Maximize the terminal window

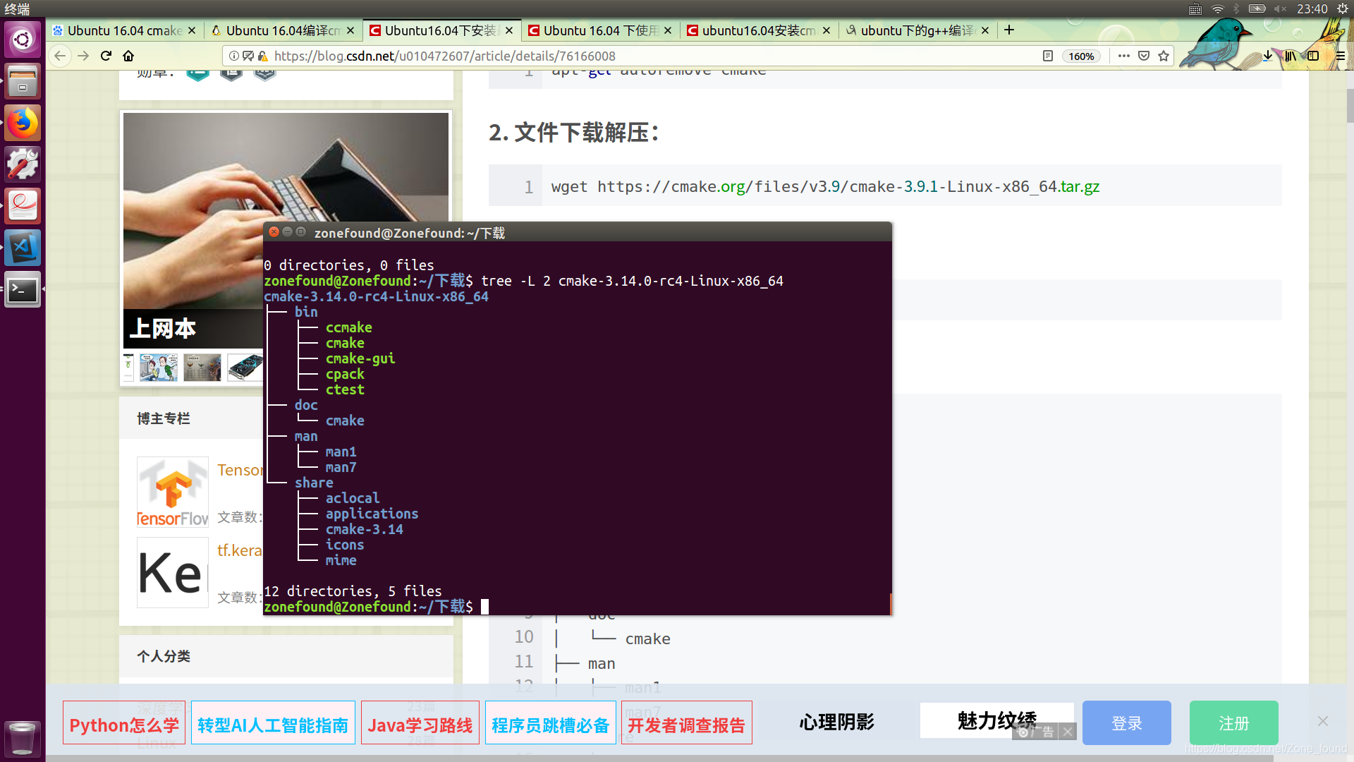pos(301,231)
